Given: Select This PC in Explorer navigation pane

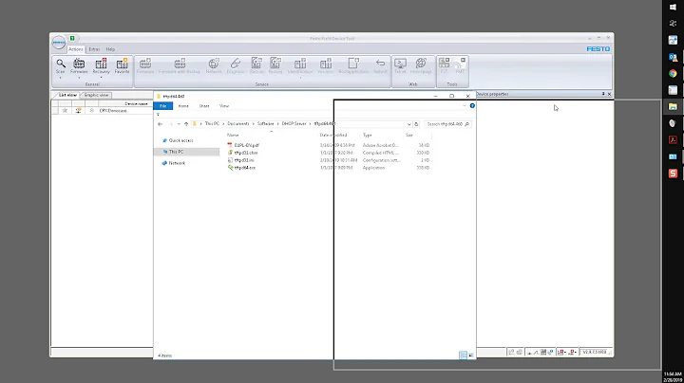Looking at the screenshot, I should pyautogui.click(x=177, y=152).
